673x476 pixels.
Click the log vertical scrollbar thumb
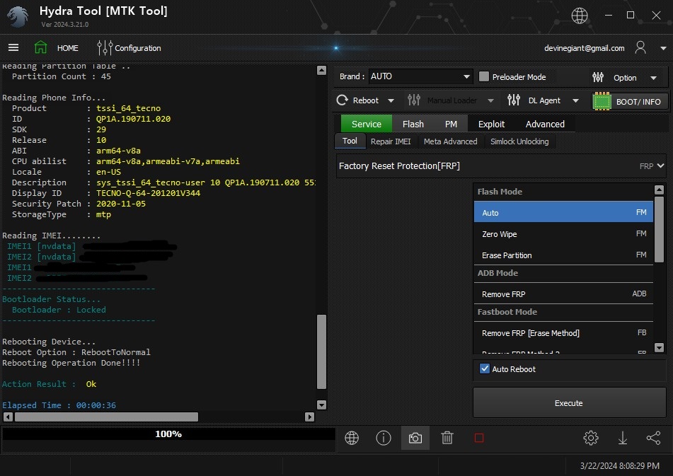[321, 352]
